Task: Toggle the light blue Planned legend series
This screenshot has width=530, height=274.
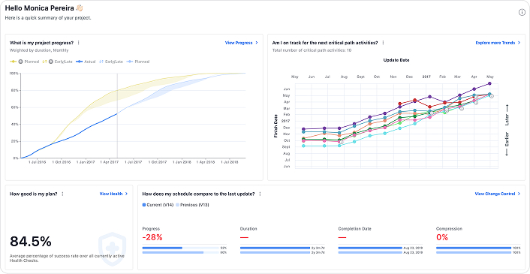Action: 138,62
